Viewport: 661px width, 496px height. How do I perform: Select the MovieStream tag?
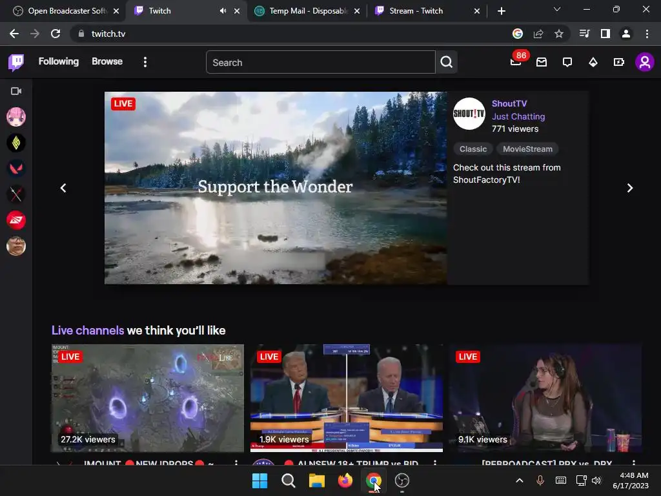coord(527,149)
